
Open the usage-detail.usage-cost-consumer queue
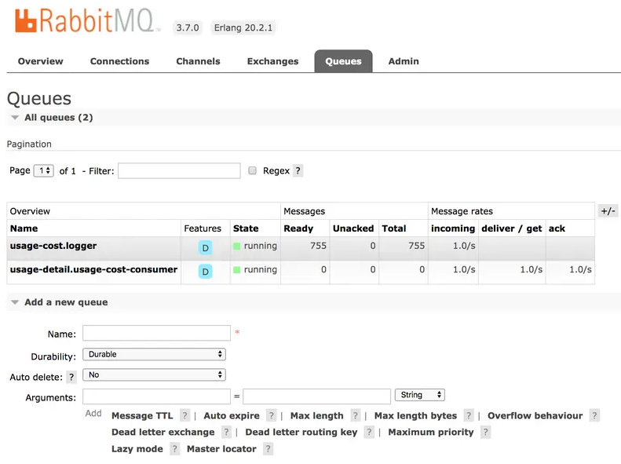pyautogui.click(x=93, y=270)
